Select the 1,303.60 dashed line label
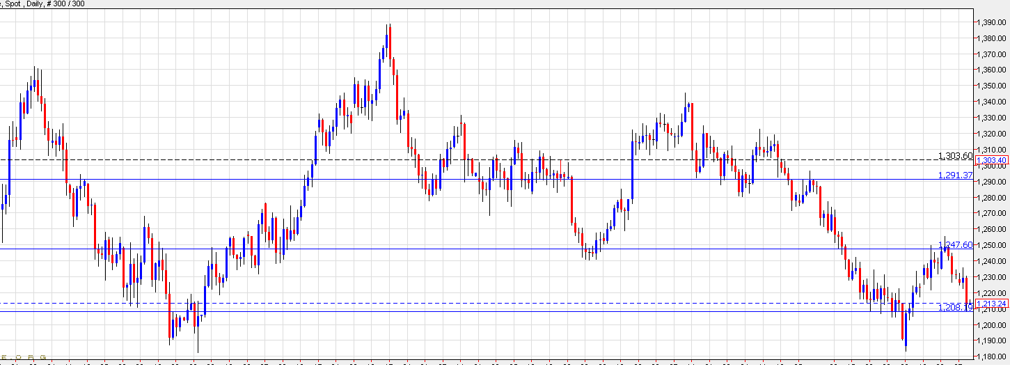1010x376 pixels. pos(955,155)
